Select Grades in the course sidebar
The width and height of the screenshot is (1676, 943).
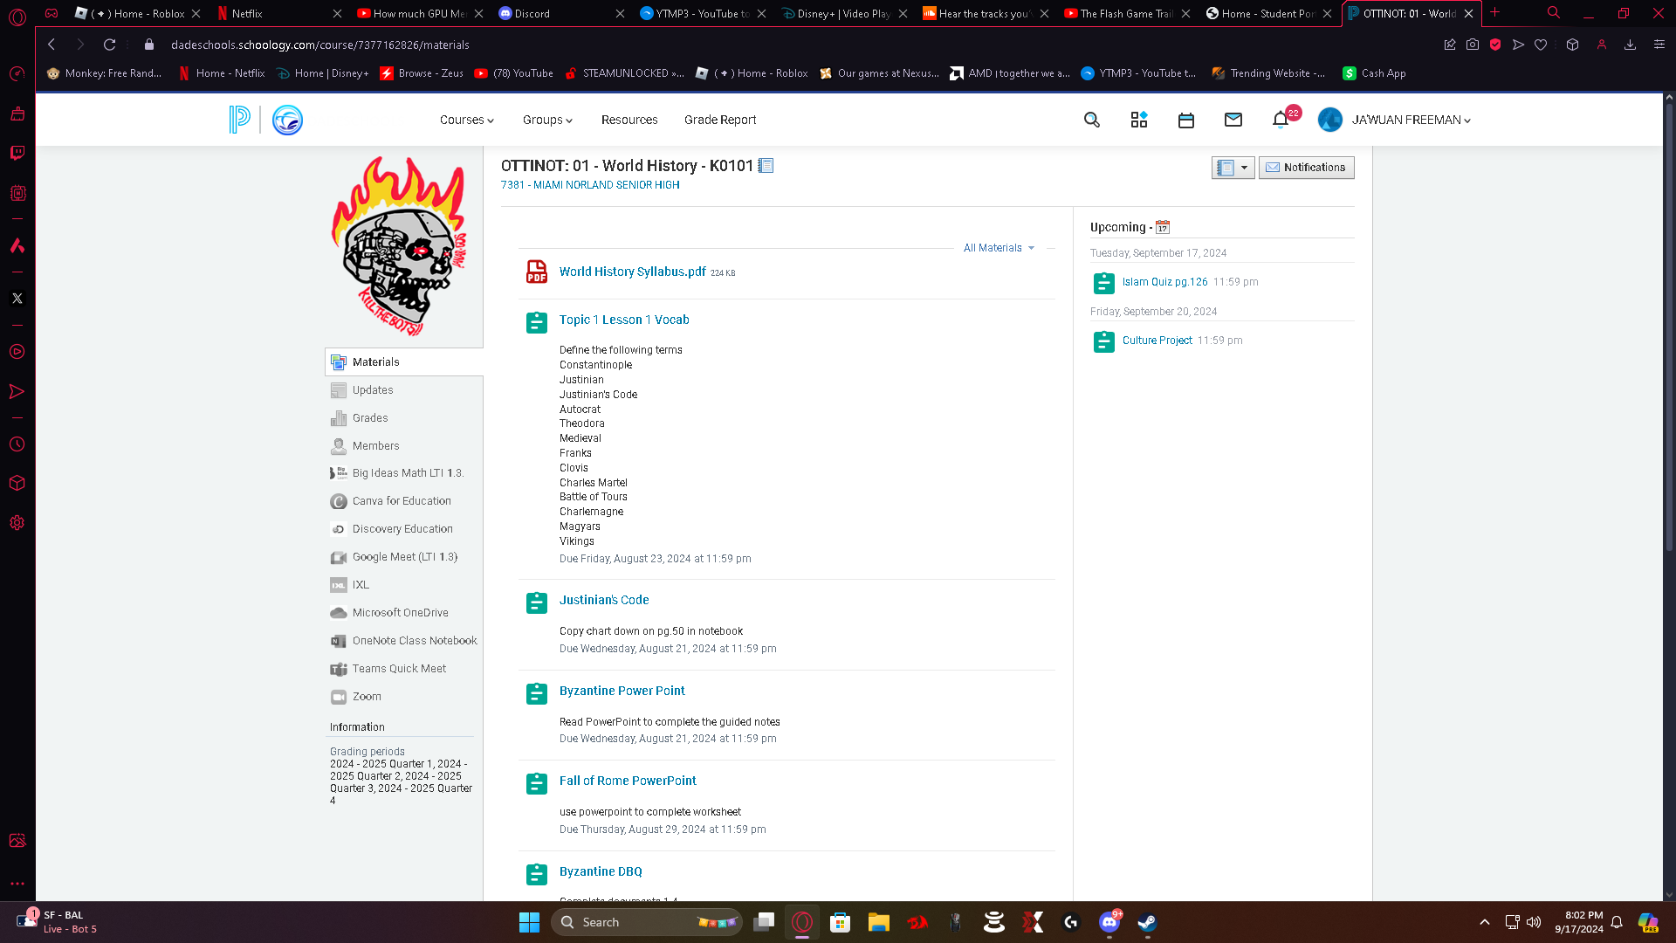[x=370, y=418]
